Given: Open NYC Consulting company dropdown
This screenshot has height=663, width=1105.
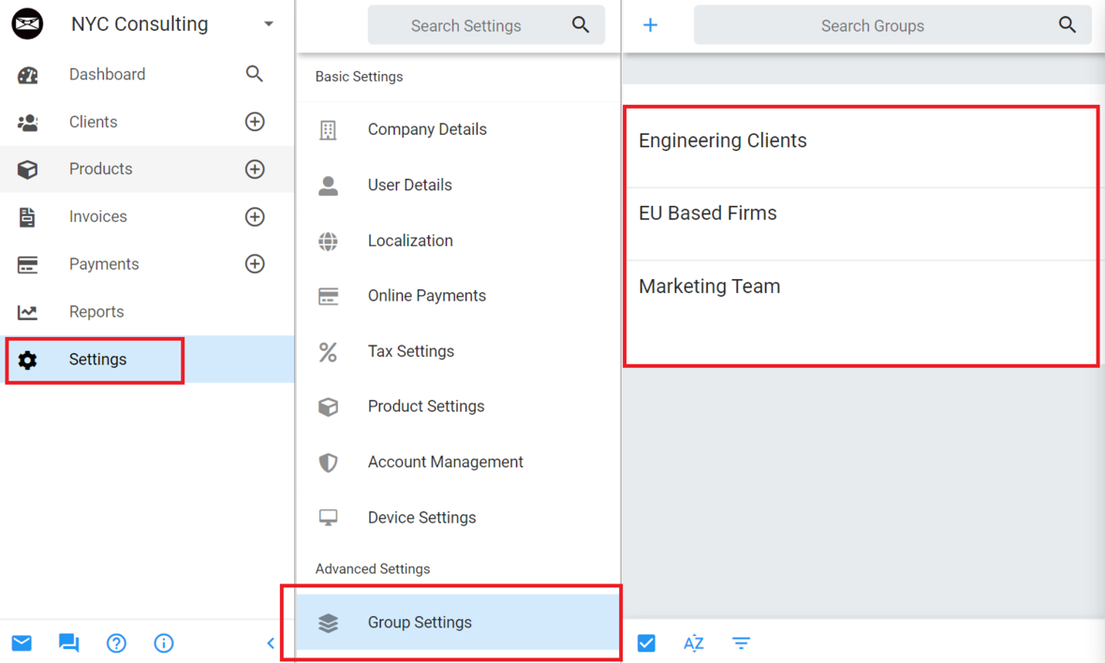Looking at the screenshot, I should (x=269, y=24).
